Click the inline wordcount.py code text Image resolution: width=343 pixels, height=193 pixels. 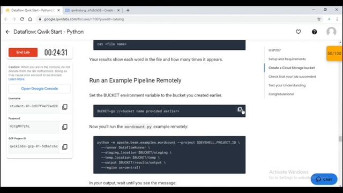point(138,127)
